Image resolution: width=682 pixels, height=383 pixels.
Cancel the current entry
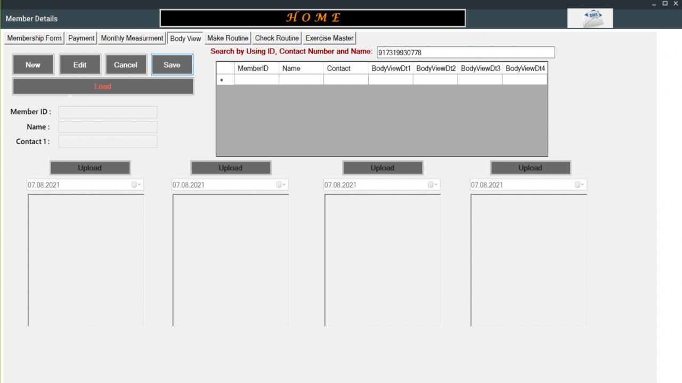[126, 65]
